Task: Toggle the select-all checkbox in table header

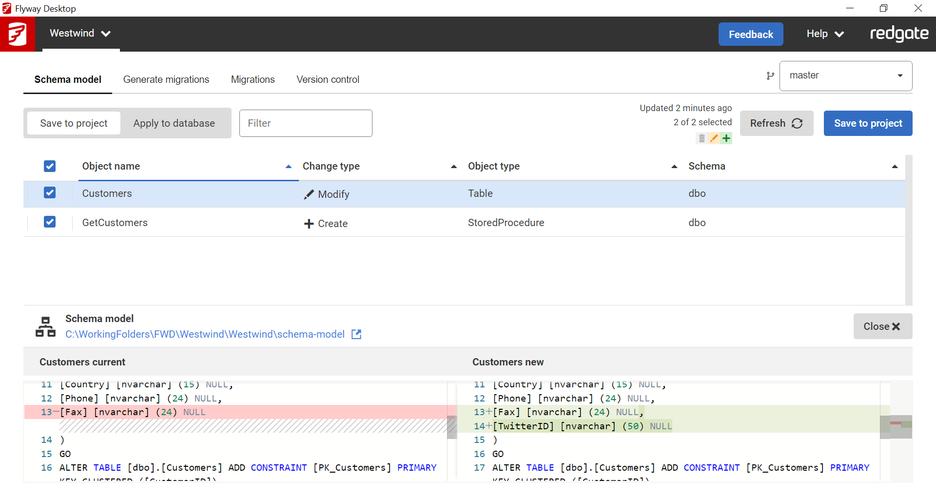Action: [50, 166]
